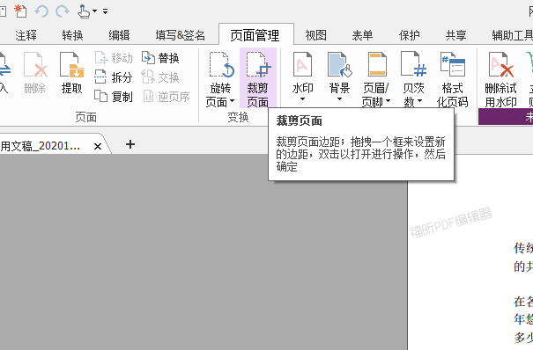The image size is (533, 350).
Task: Switch to the 共享 ribbon tab
Action: pos(455,35)
